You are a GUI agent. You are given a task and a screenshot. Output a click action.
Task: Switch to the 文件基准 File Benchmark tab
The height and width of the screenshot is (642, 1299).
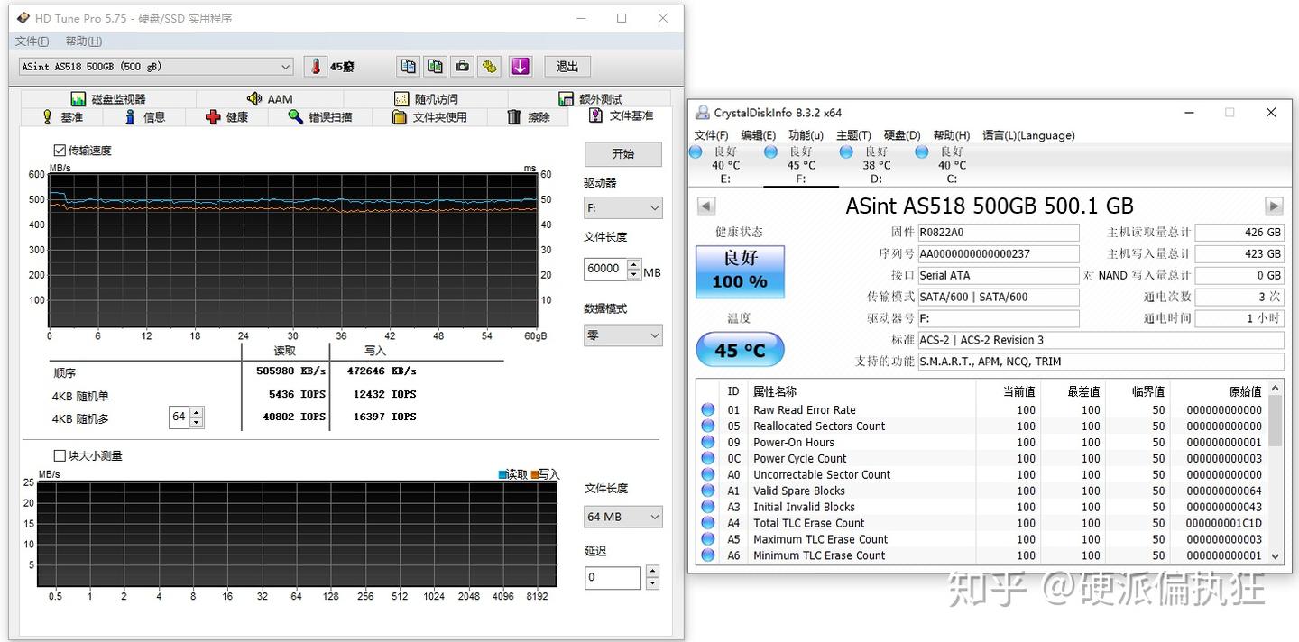point(621,115)
